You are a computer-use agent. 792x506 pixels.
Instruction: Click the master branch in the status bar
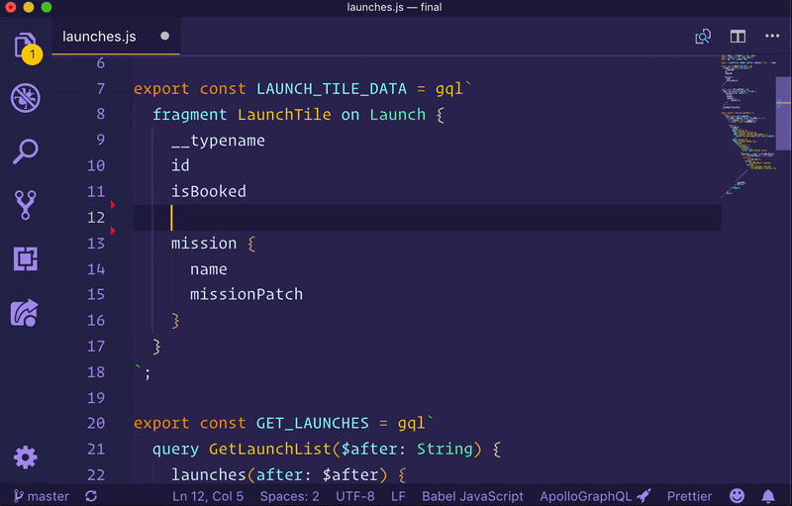coord(41,495)
